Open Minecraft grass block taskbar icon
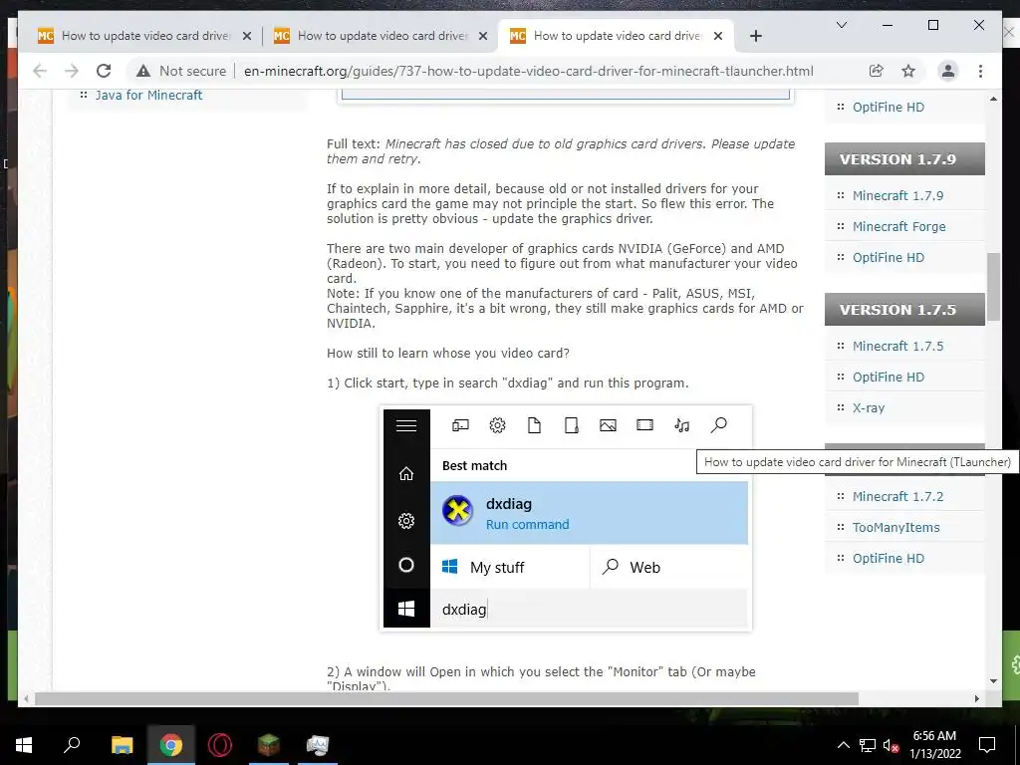Image resolution: width=1020 pixels, height=765 pixels. 269,745
